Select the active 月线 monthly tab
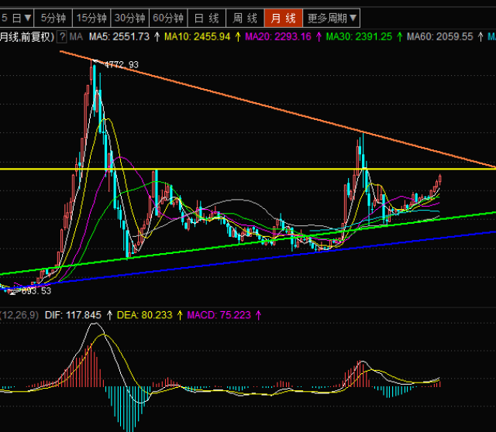This screenshot has height=432, width=496. point(284,18)
